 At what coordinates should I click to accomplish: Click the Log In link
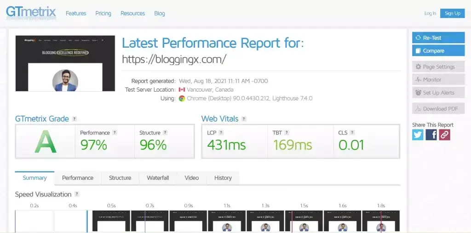[x=430, y=13]
